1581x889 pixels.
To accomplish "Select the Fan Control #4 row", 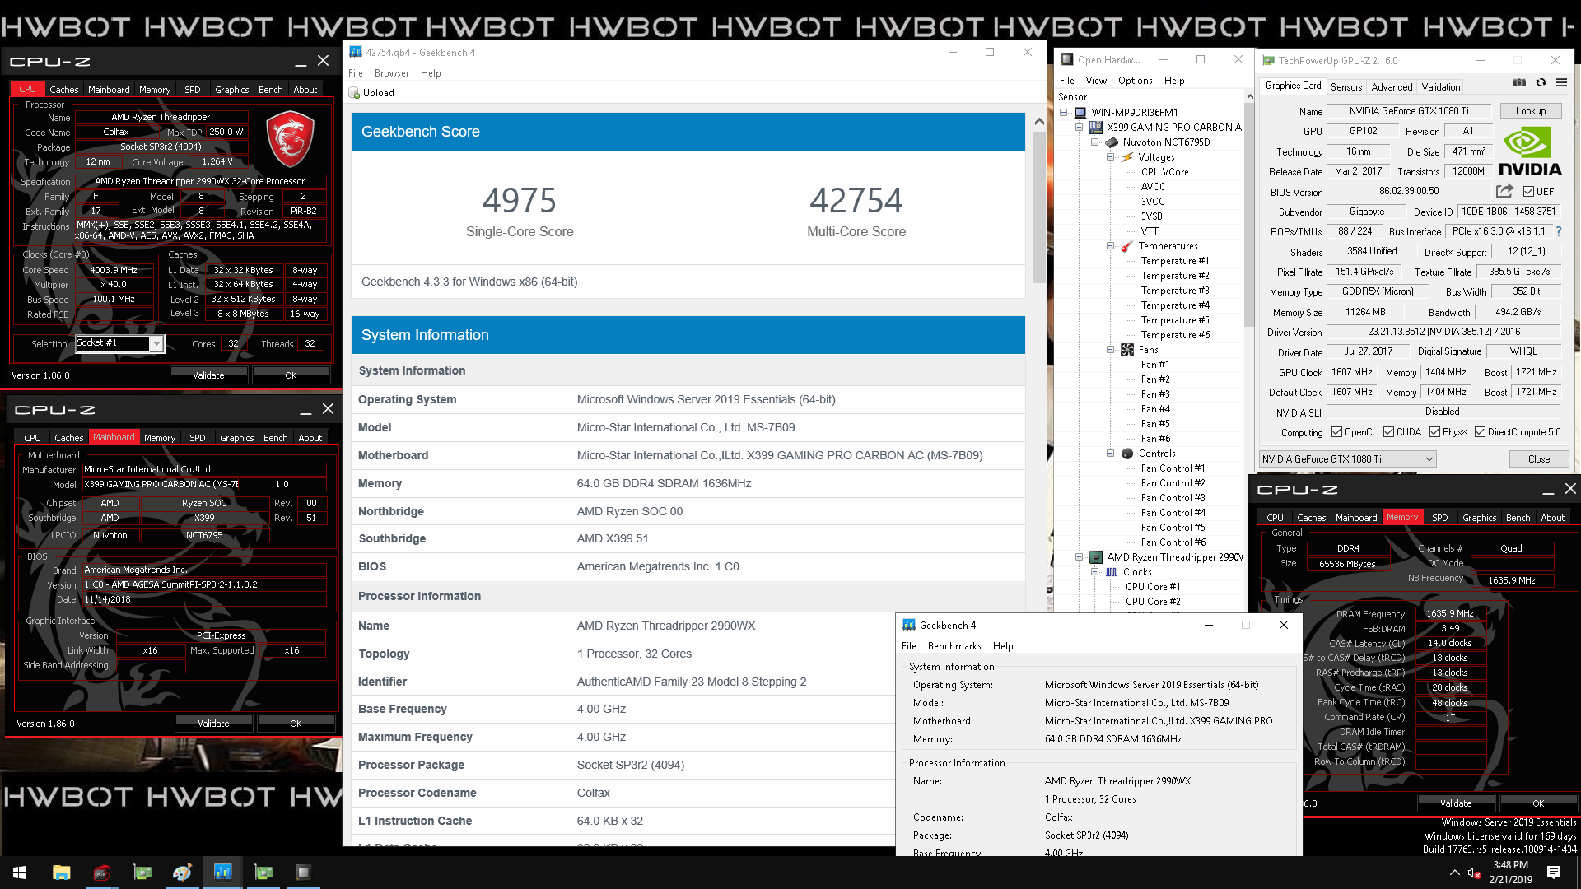I will coord(1173,513).
